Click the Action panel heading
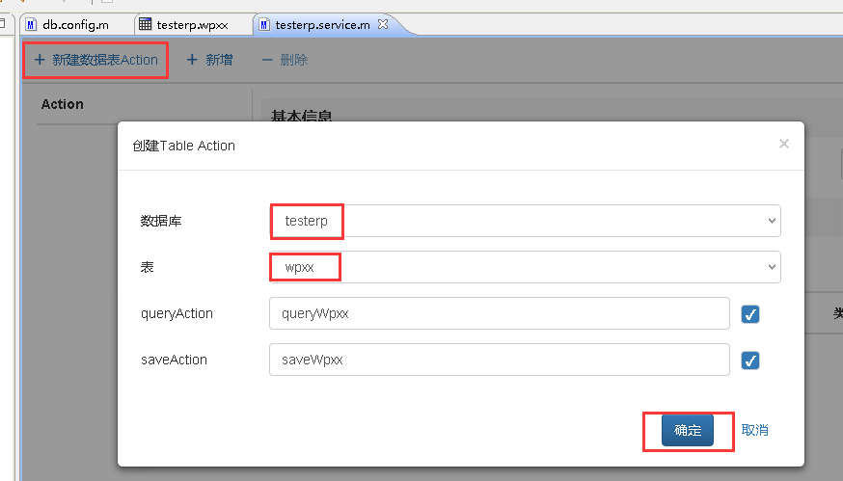This screenshot has width=843, height=481. 63,104
